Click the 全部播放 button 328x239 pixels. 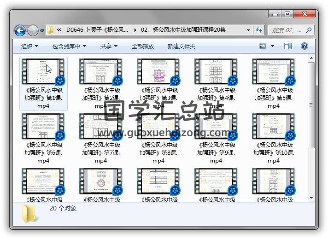[x=143, y=46]
